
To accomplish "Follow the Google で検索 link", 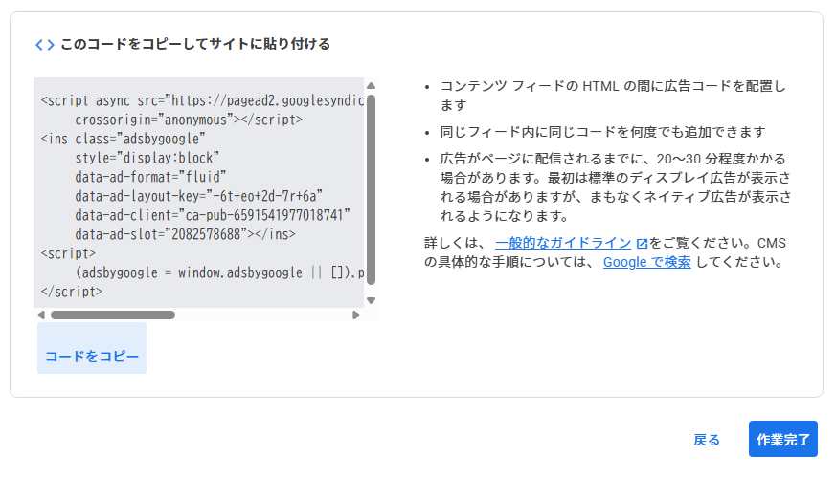I will (x=646, y=262).
